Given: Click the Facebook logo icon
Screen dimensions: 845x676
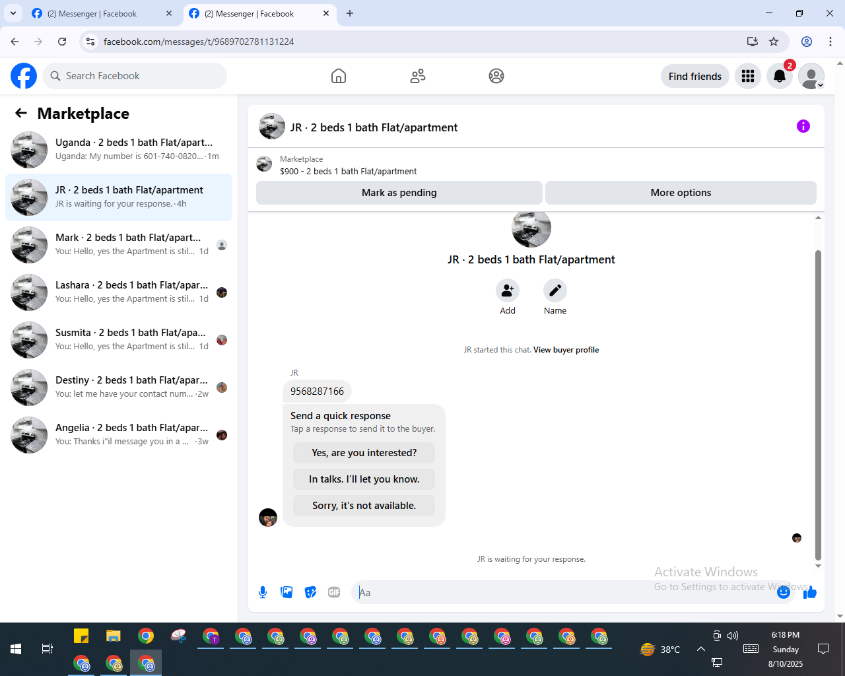Looking at the screenshot, I should 24,76.
